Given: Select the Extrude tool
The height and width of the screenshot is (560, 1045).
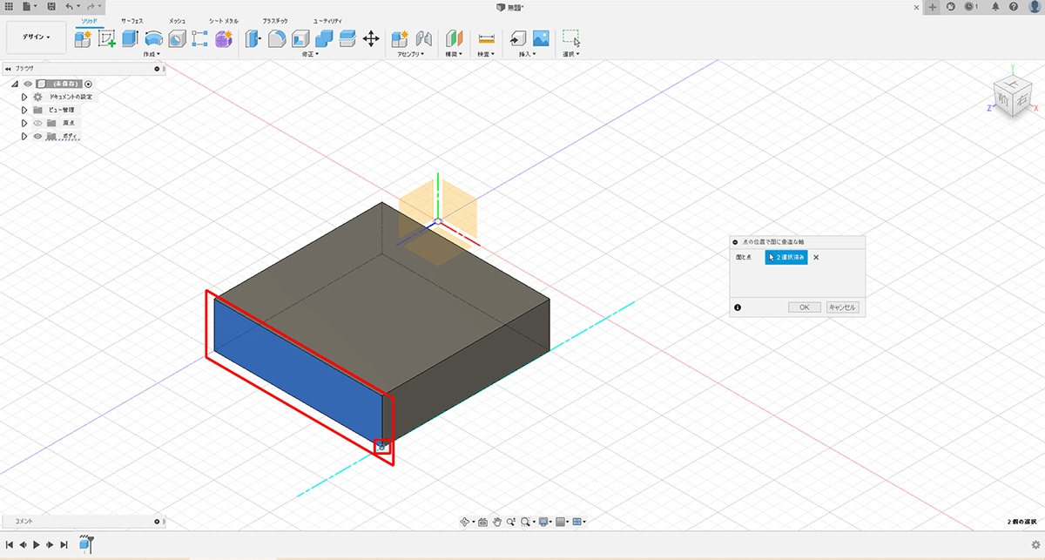Looking at the screenshot, I should [x=131, y=38].
